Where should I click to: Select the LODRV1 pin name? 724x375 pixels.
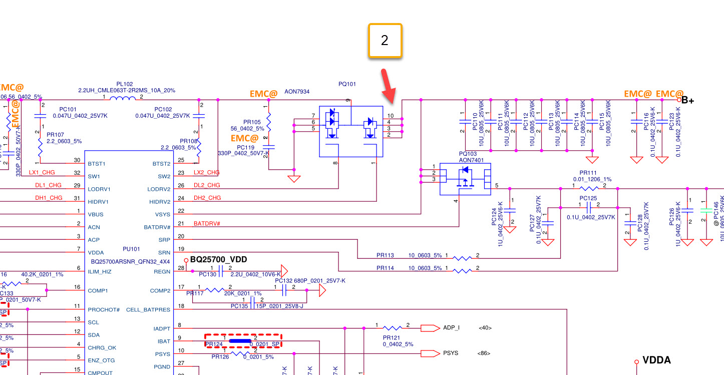click(x=99, y=189)
